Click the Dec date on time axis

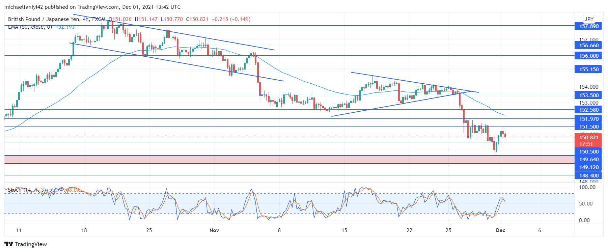click(x=500, y=230)
